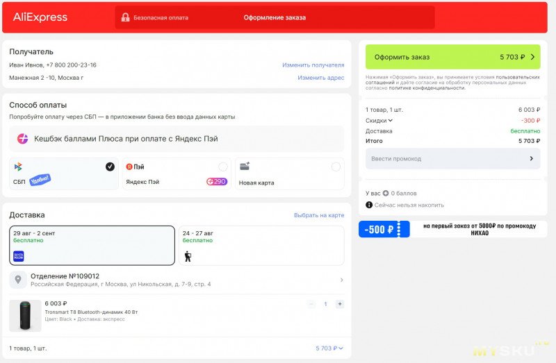
Task: Click the map pin icon by Отделение №109012
Action: (x=18, y=280)
